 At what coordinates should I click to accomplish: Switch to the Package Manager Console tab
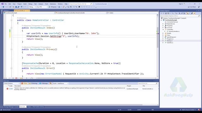11,107
